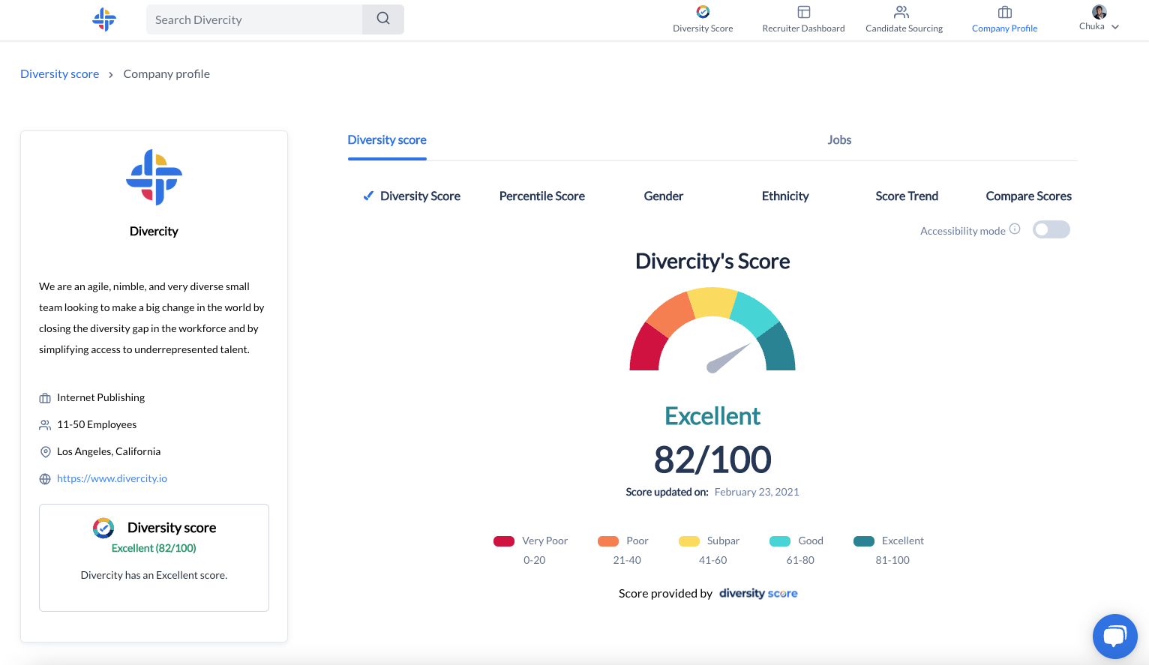Click the 11-50 Employees text
Image resolution: width=1149 pixels, height=665 pixels.
[97, 424]
